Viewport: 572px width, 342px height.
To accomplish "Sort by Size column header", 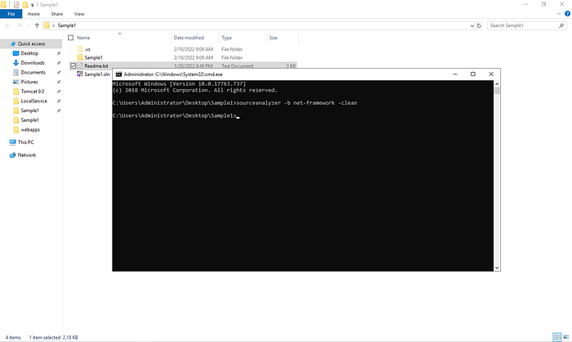I will click(x=273, y=38).
